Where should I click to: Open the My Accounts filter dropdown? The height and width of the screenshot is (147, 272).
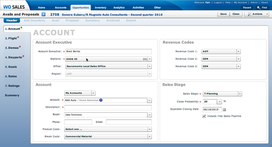tap(93, 93)
